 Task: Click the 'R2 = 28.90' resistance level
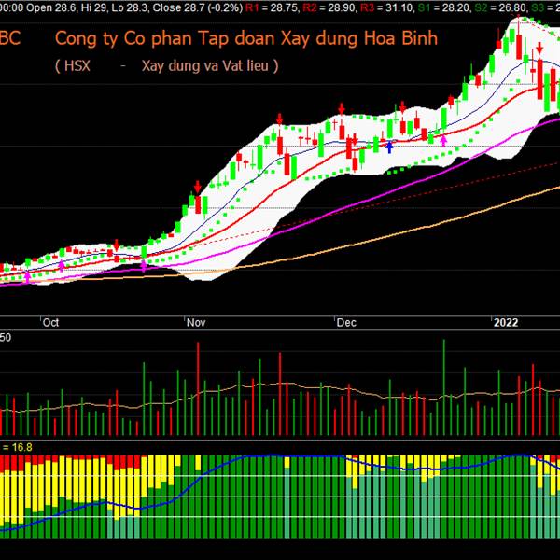329,7
